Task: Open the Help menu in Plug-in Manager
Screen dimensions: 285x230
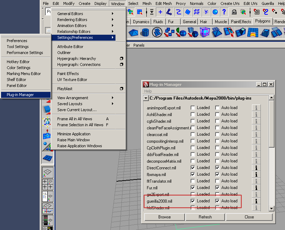Action: point(148,92)
